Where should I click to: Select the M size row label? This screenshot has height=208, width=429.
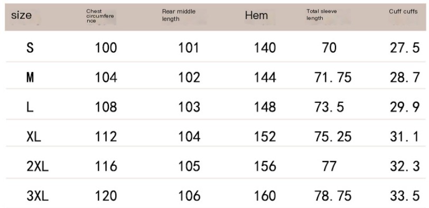pos(30,78)
